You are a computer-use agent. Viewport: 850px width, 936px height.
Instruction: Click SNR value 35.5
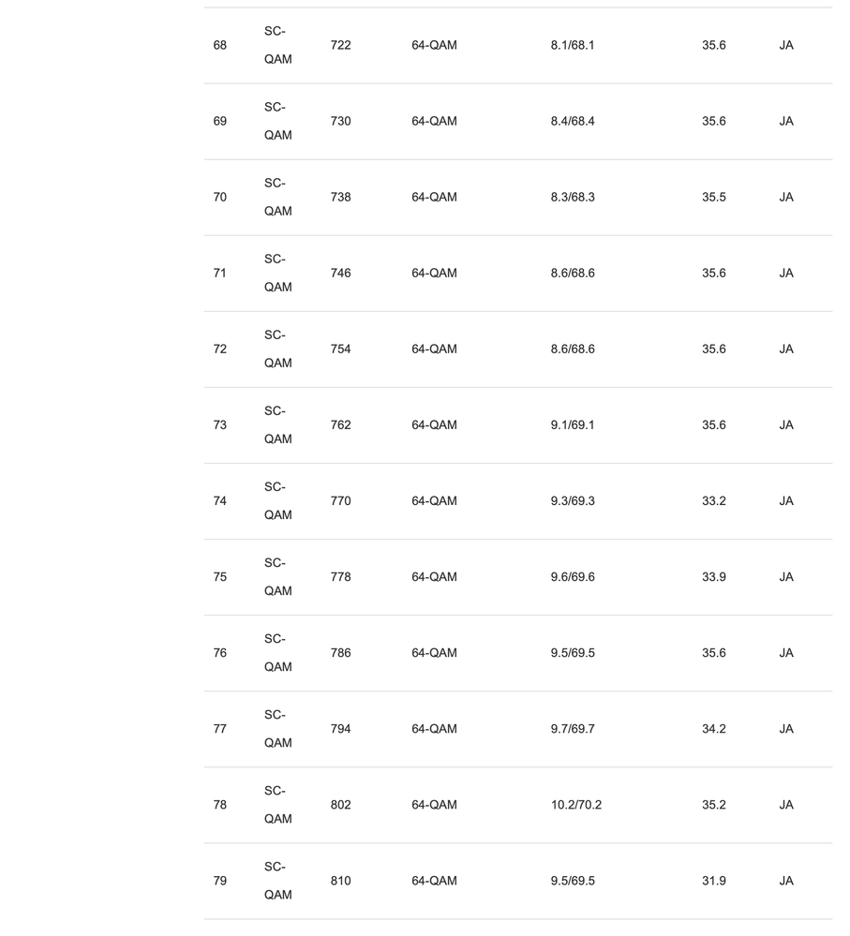click(713, 197)
